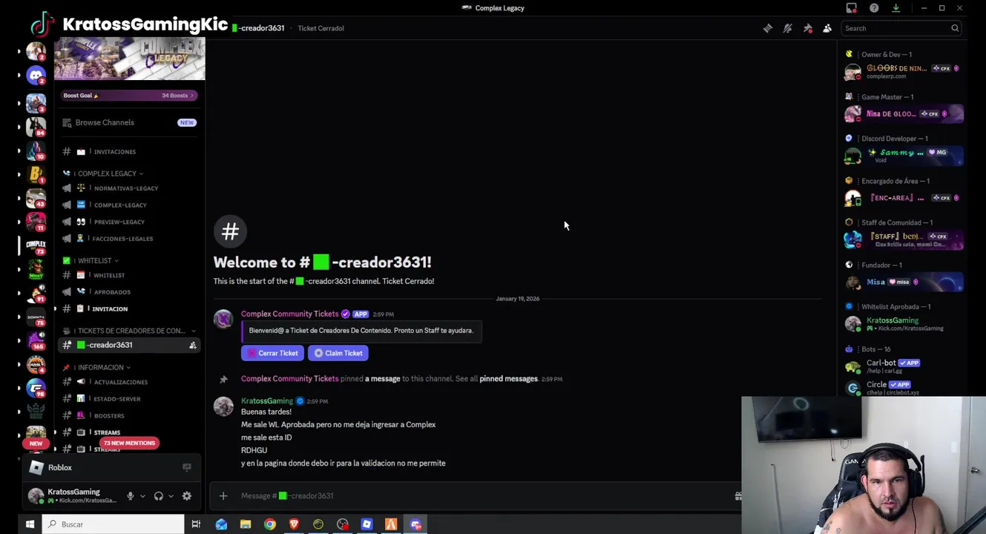Viewport: 986px width, 534px height.
Task: Click the Roblox activity screen icon
Action: (187, 467)
